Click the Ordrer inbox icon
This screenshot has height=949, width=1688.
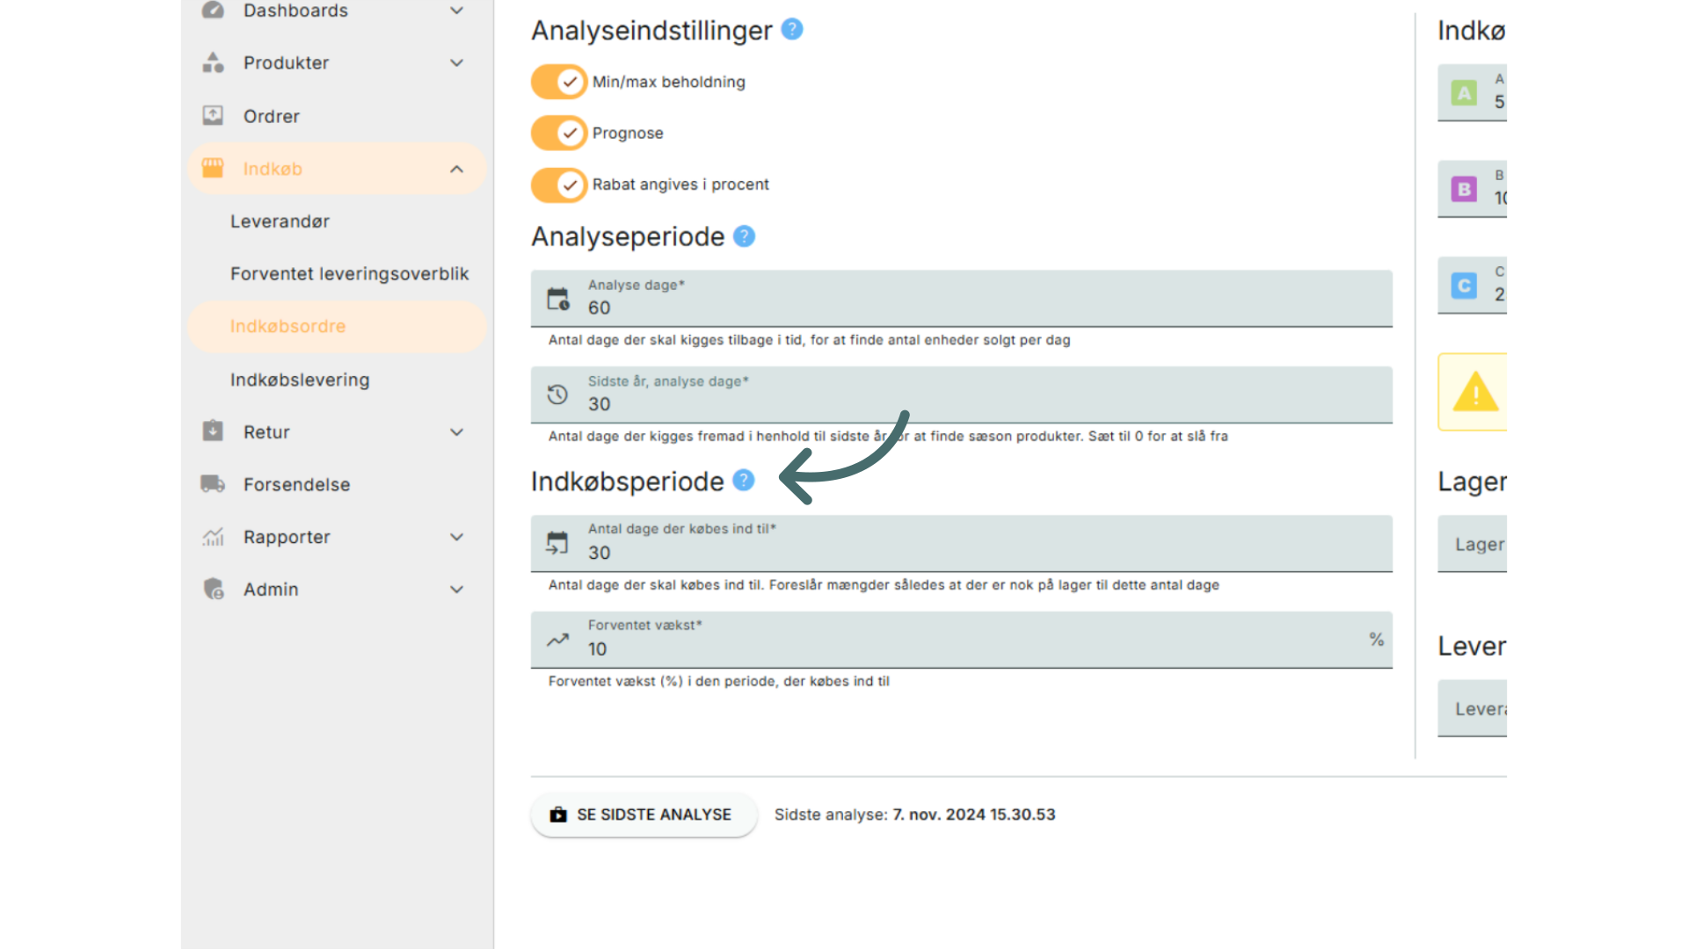[213, 115]
